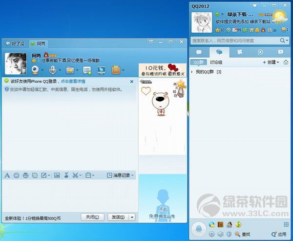Open the app grid icon in QQ2012 panel

pyautogui.click(x=286, y=224)
